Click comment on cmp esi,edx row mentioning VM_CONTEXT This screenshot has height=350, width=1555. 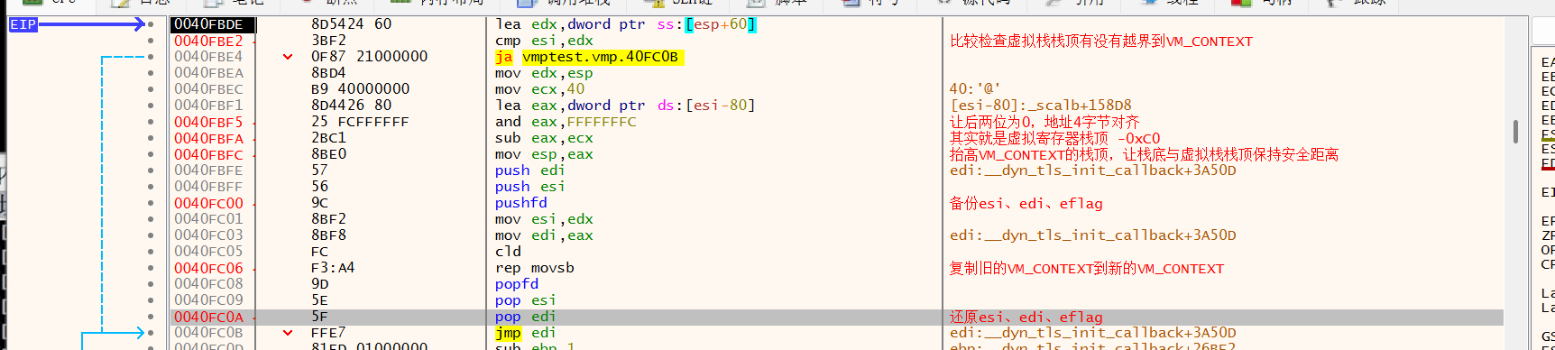point(1100,41)
